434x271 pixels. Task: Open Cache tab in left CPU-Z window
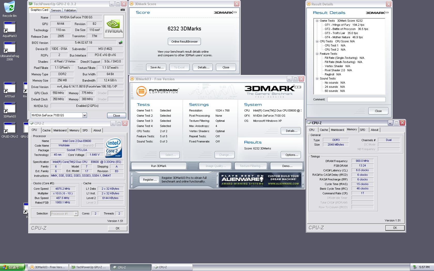(47, 130)
